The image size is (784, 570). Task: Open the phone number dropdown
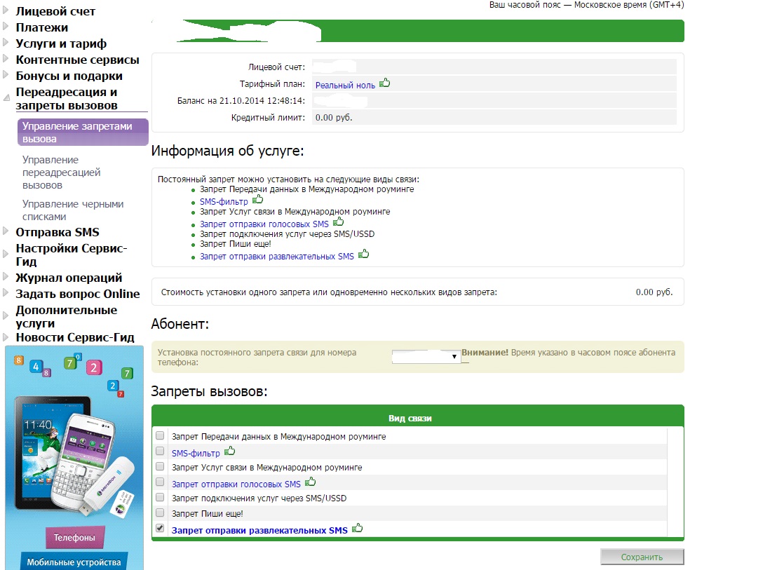426,357
